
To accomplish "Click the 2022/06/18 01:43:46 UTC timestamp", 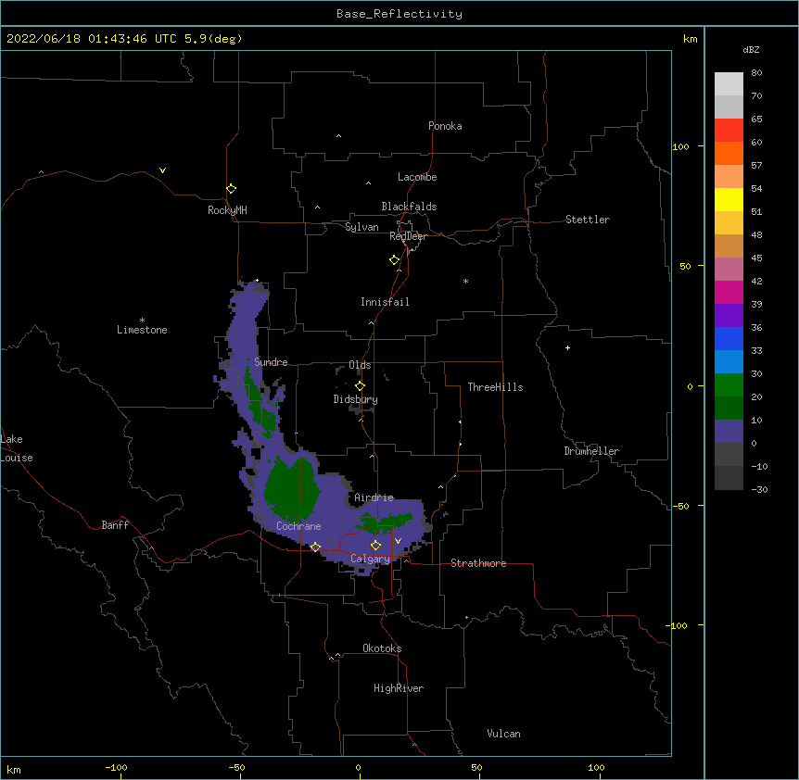I will (x=92, y=39).
